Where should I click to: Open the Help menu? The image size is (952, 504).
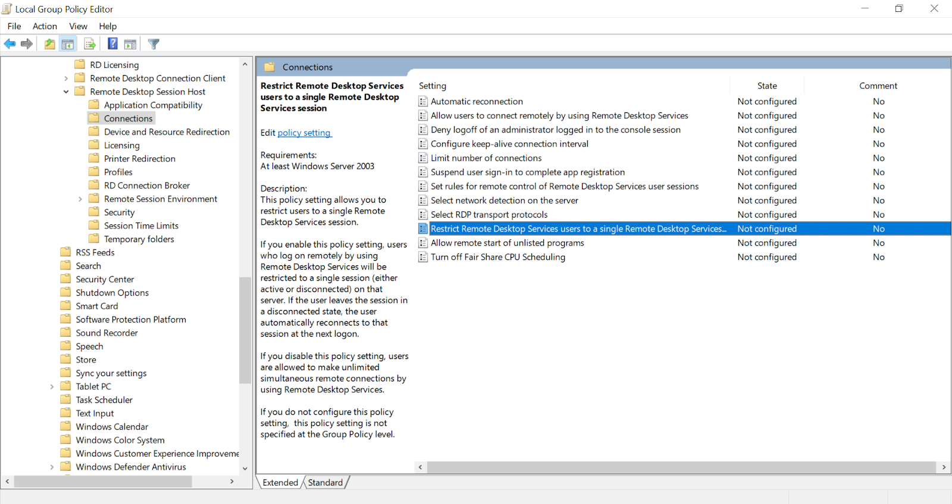pos(108,26)
